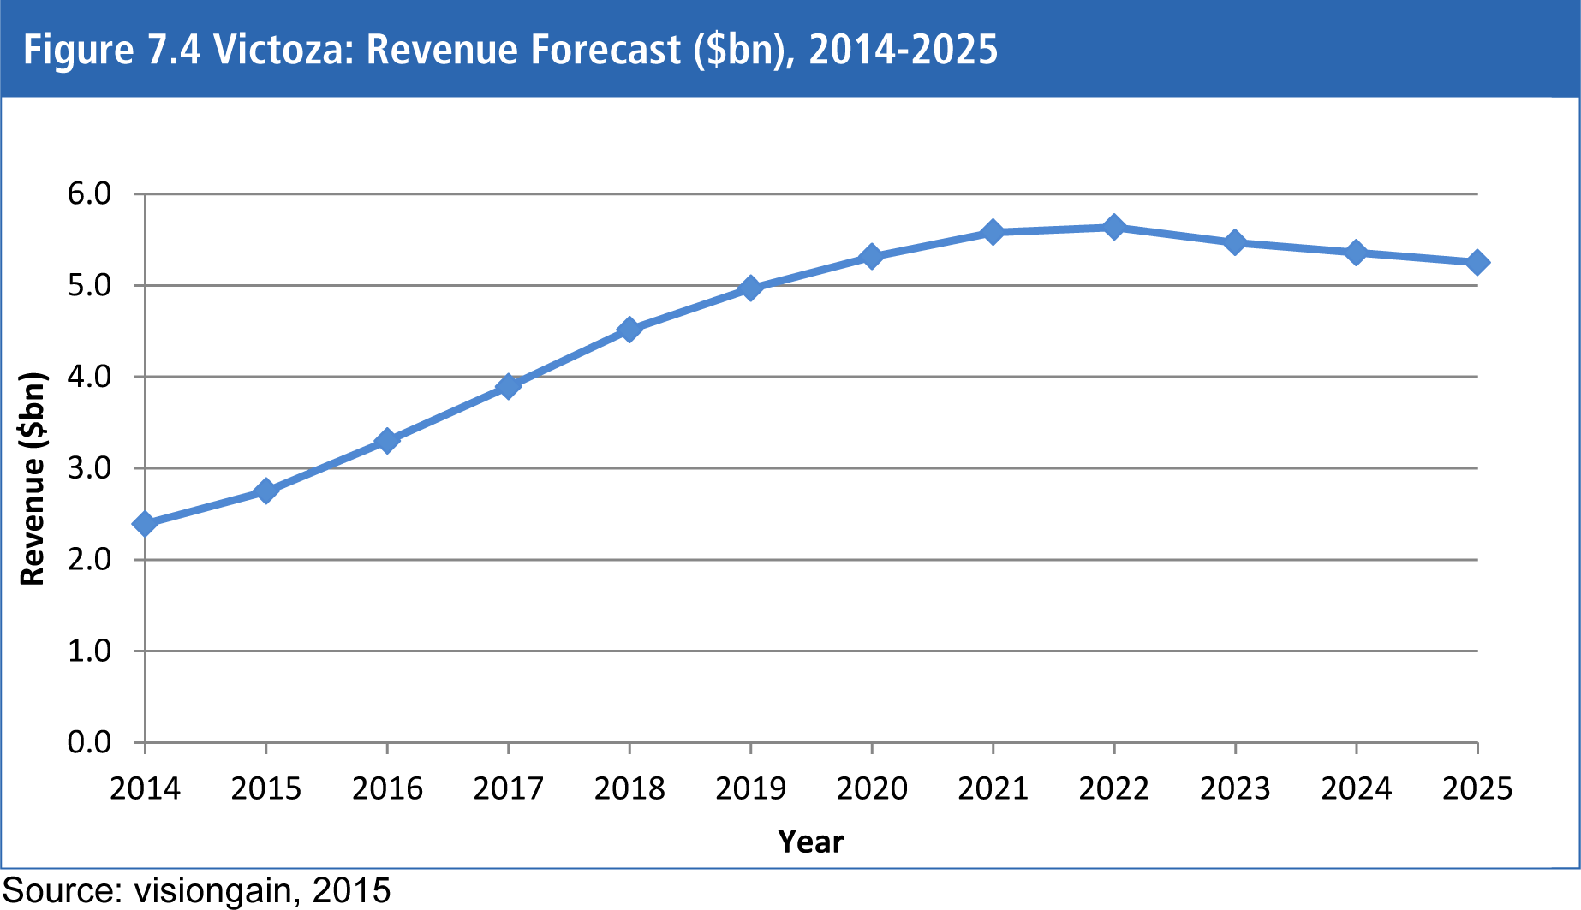Click the x-axis label '2015'
The width and height of the screenshot is (1581, 910).
266,788
